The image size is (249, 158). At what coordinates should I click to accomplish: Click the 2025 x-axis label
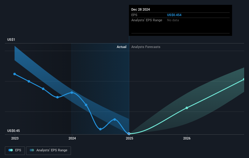[129, 139]
